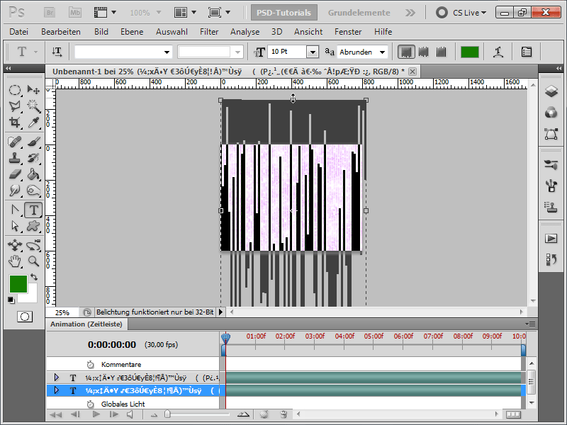
Task: Open the Bearbeiten menu
Action: (61, 32)
